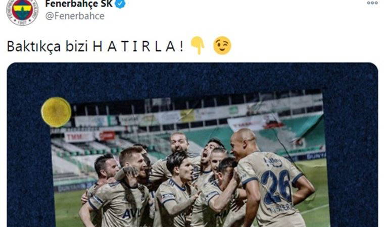This screenshot has height=227, width=384.
Task: Open the Fenerbahçe SK profile name
Action: click(79, 4)
